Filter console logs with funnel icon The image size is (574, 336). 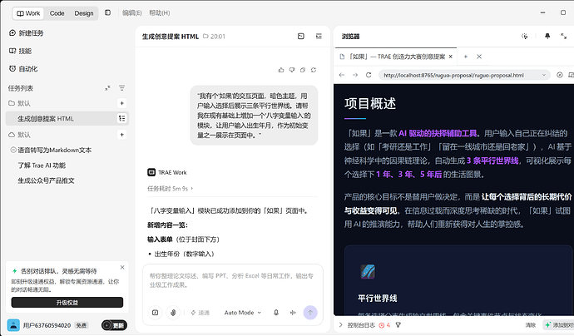(398, 325)
